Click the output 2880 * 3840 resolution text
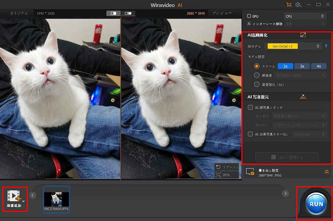Viewport: 333px width, 221px height. pos(196,13)
